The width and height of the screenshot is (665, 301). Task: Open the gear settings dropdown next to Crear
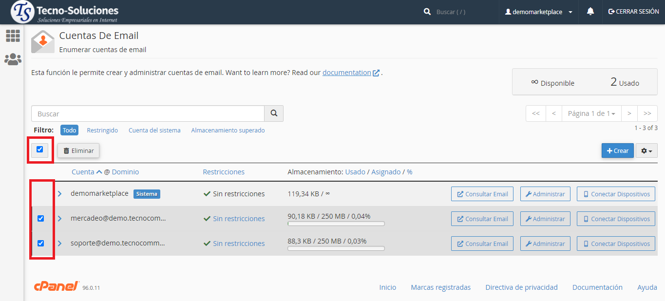646,151
